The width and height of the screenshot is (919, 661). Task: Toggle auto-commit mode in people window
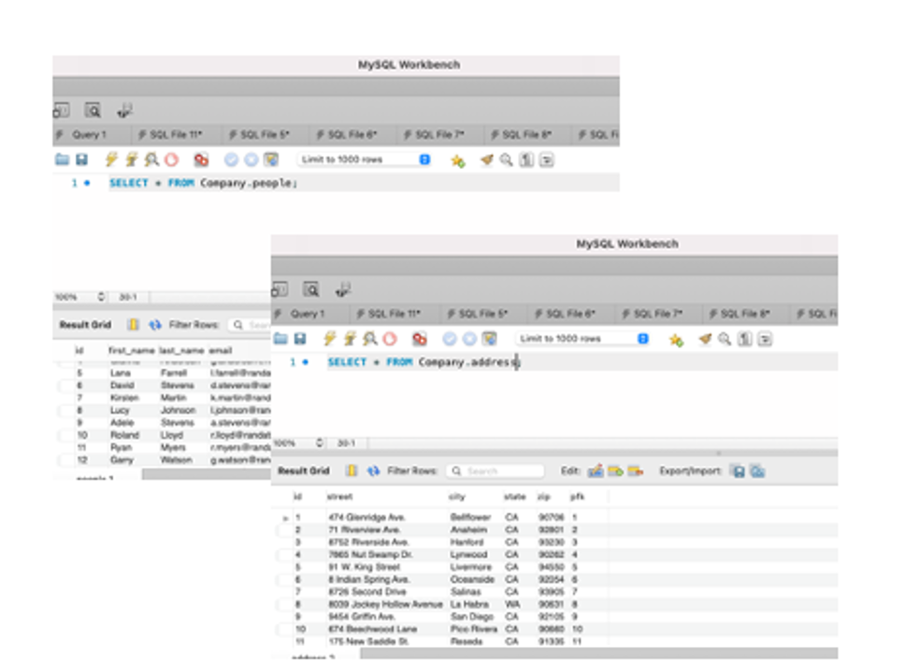coord(271,160)
